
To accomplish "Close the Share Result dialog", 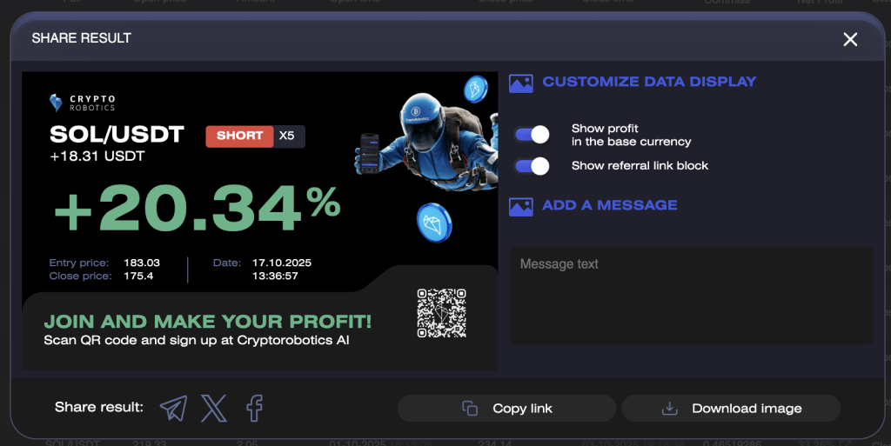I will coord(850,39).
